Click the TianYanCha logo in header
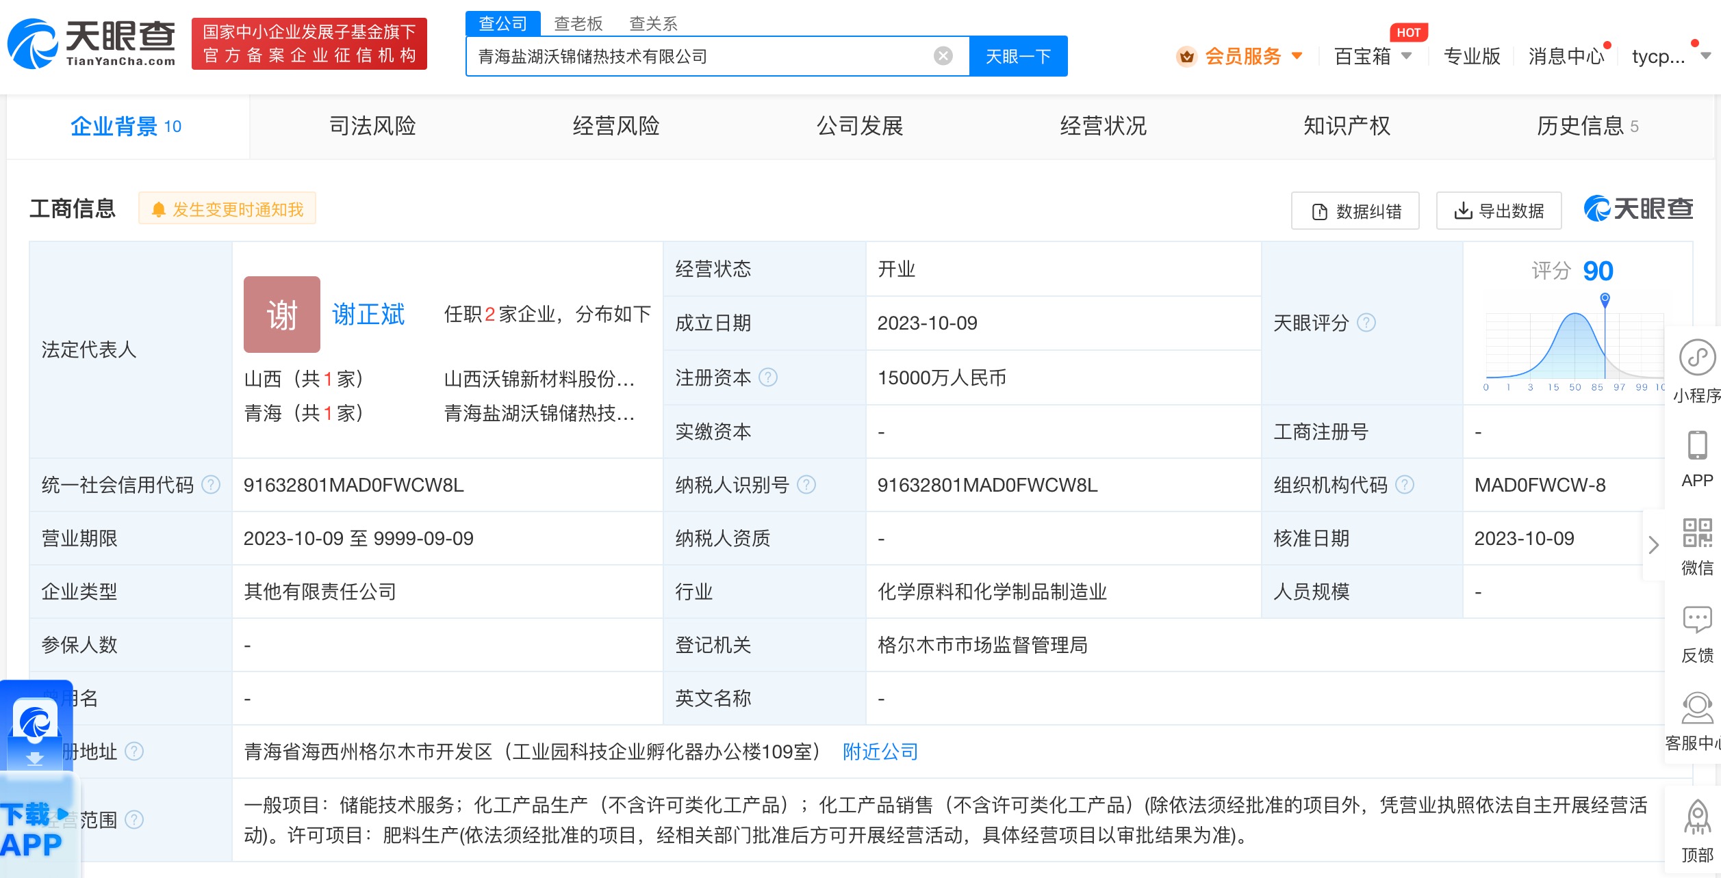The height and width of the screenshot is (878, 1721). click(x=91, y=44)
